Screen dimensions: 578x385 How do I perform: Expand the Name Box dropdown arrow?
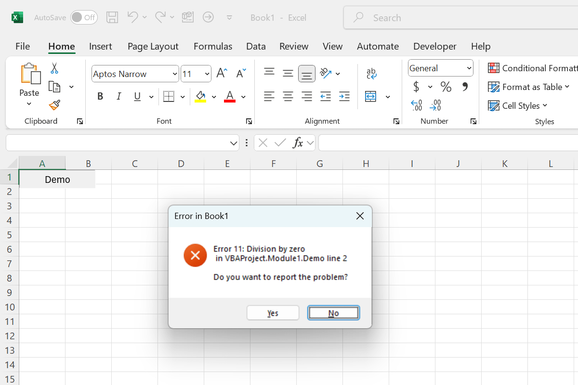coord(234,143)
